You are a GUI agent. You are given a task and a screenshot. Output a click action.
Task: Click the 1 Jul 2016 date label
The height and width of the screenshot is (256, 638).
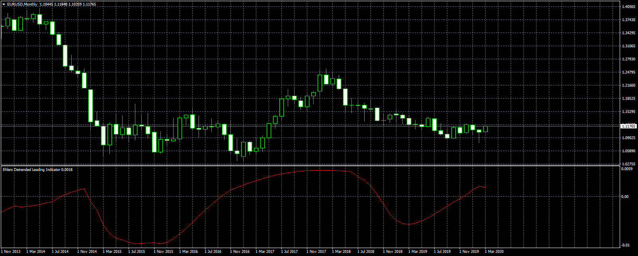tap(213, 252)
